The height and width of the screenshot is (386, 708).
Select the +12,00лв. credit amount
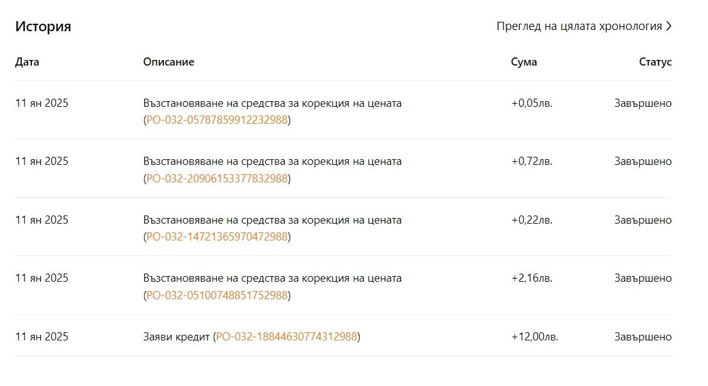(x=535, y=337)
